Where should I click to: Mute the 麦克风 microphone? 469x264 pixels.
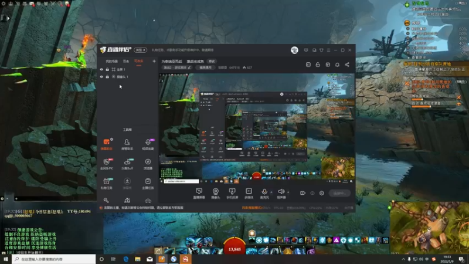tap(264, 193)
